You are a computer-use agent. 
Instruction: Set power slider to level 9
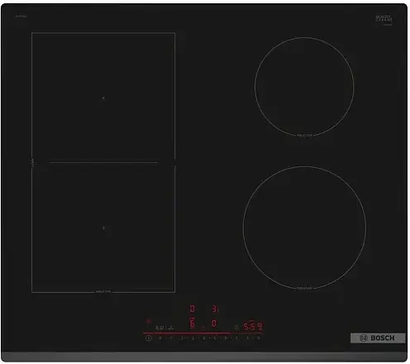259,338
